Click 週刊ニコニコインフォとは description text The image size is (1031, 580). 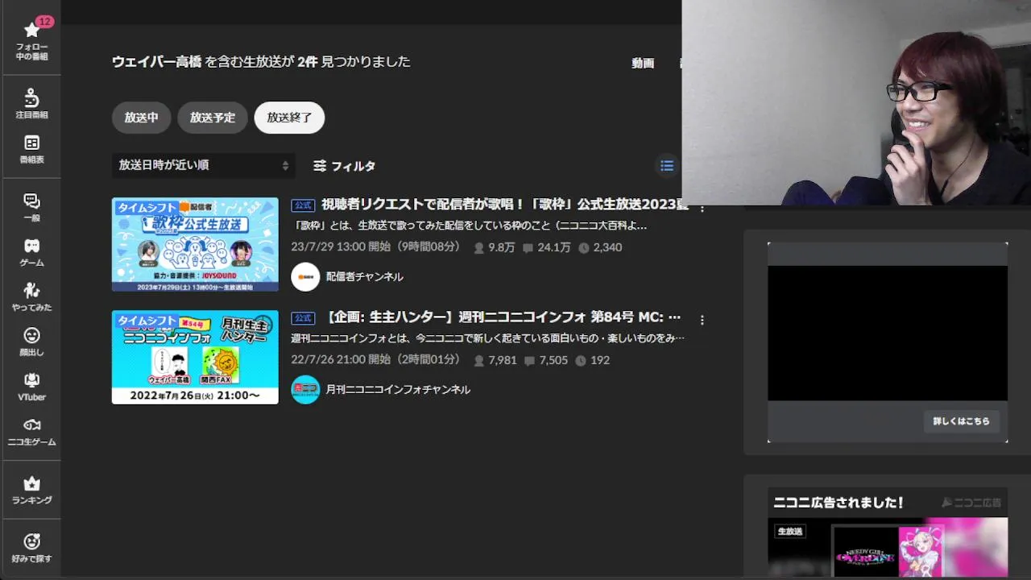click(x=488, y=338)
